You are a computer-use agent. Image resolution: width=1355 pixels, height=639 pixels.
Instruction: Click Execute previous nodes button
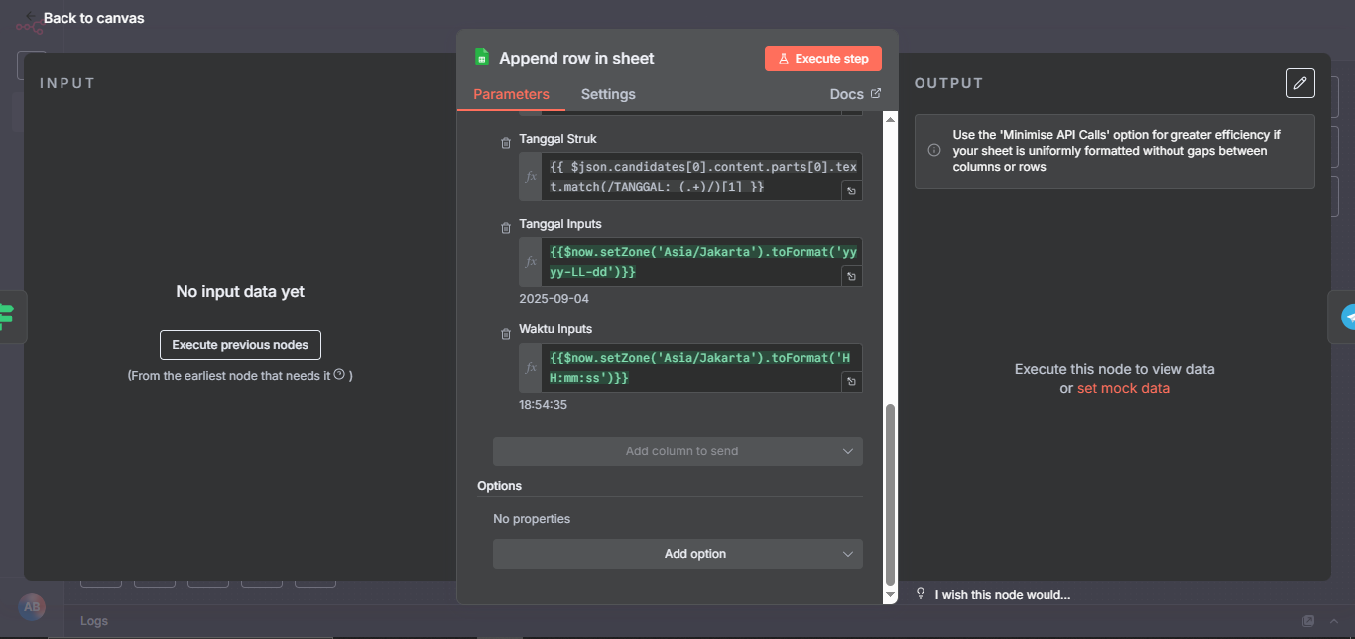240,345
